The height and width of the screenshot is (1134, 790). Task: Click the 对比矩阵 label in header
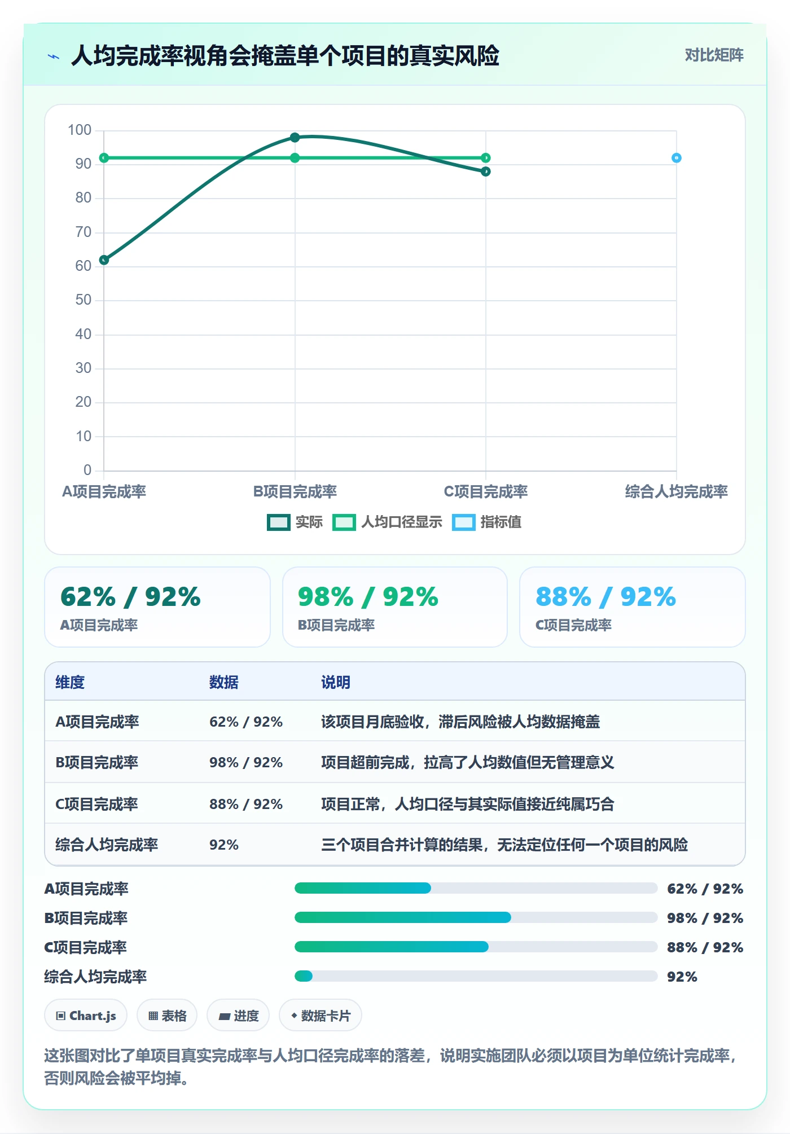tap(714, 55)
